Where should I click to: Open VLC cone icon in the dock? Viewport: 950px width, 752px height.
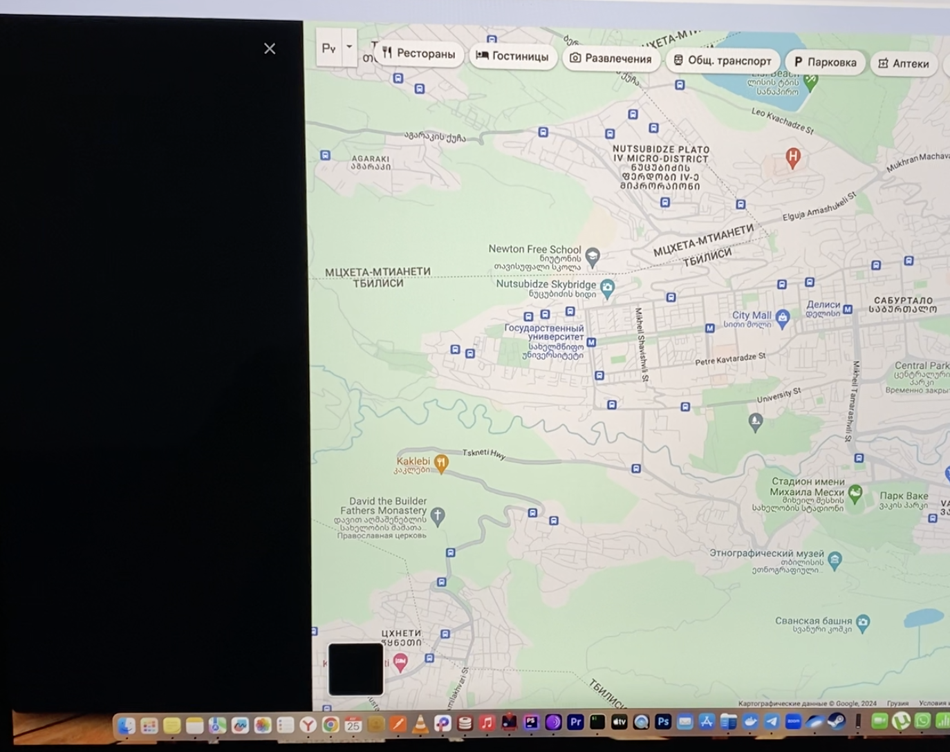420,724
